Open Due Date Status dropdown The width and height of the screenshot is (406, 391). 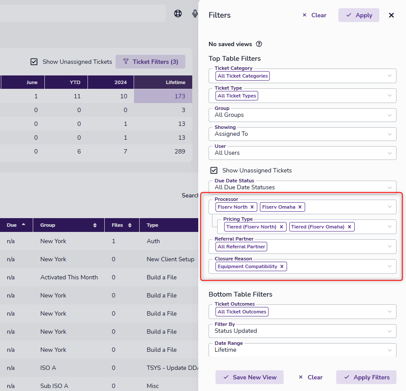click(x=302, y=187)
